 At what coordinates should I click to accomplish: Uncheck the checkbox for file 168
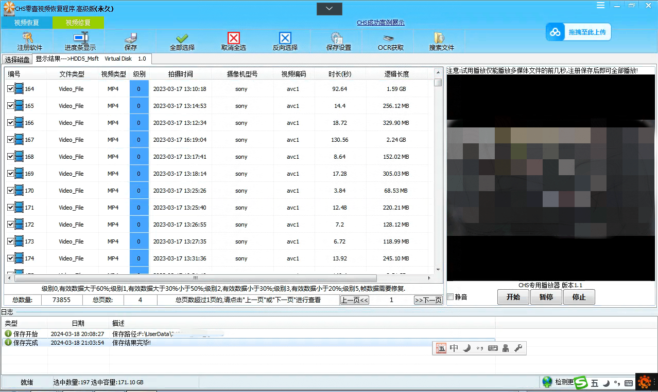[x=11, y=157]
